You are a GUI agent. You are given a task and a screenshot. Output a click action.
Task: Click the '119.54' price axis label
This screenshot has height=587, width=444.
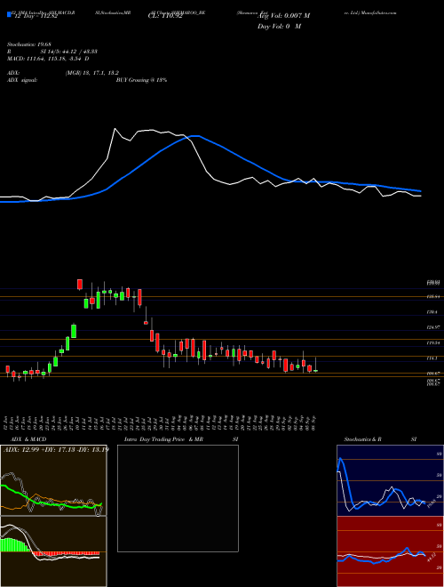[x=434, y=343]
